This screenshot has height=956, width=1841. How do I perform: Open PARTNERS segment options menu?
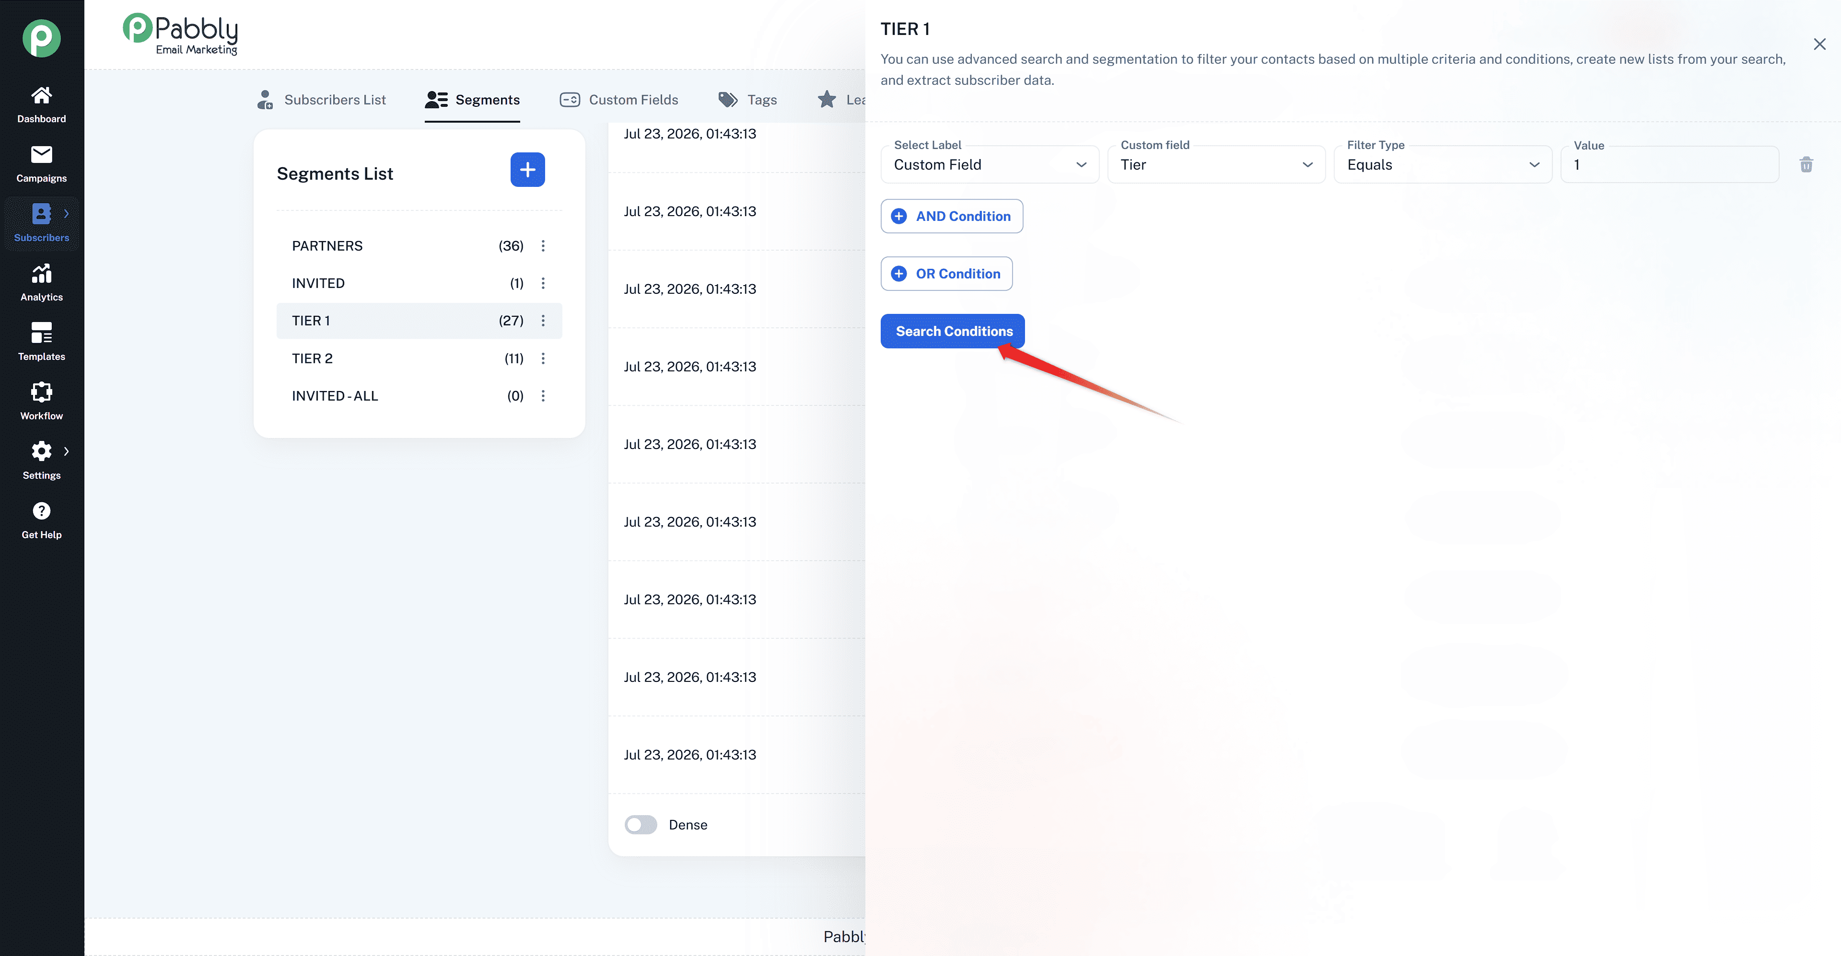tap(543, 246)
